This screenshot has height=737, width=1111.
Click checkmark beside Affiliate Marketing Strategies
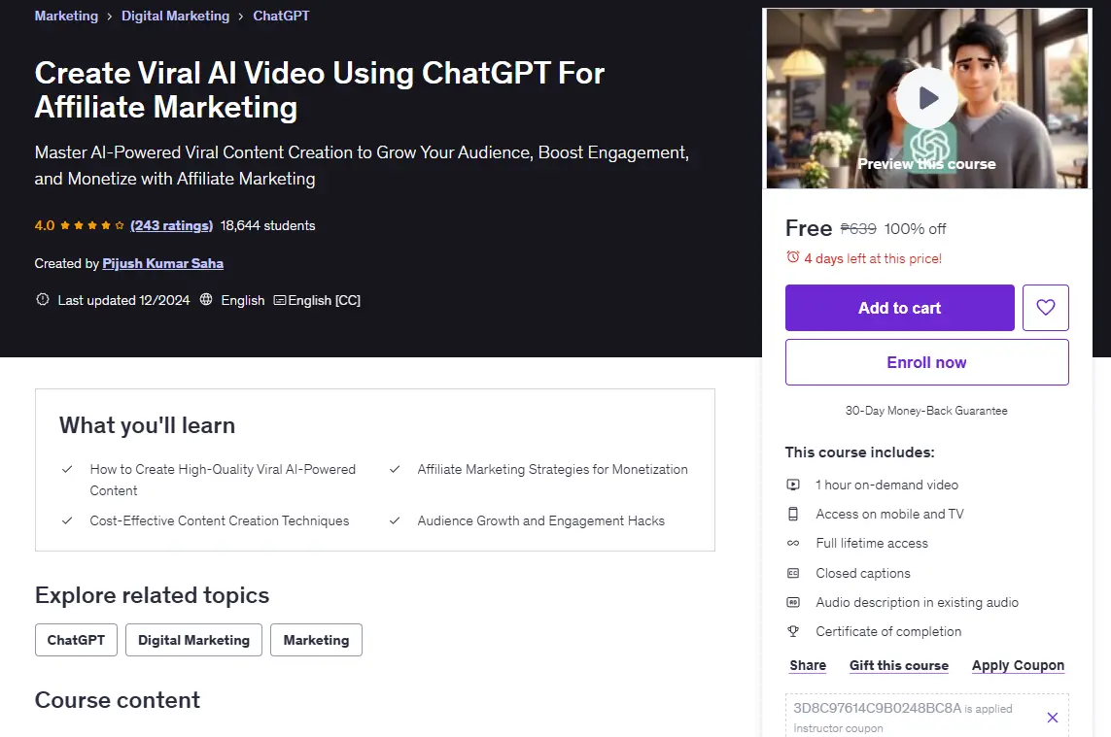395,469
